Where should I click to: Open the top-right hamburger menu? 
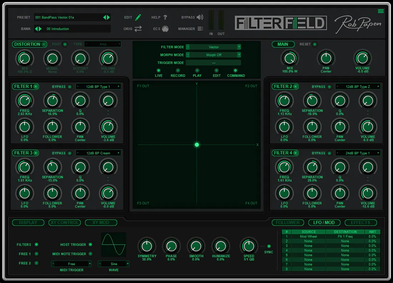tap(381, 11)
